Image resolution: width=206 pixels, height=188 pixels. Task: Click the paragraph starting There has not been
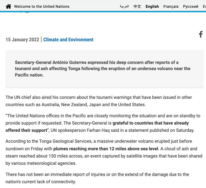point(97,178)
